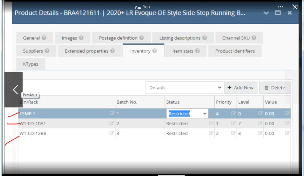304x176 pixels.
Task: Open the Product identifiers tab
Action: tap(235, 51)
